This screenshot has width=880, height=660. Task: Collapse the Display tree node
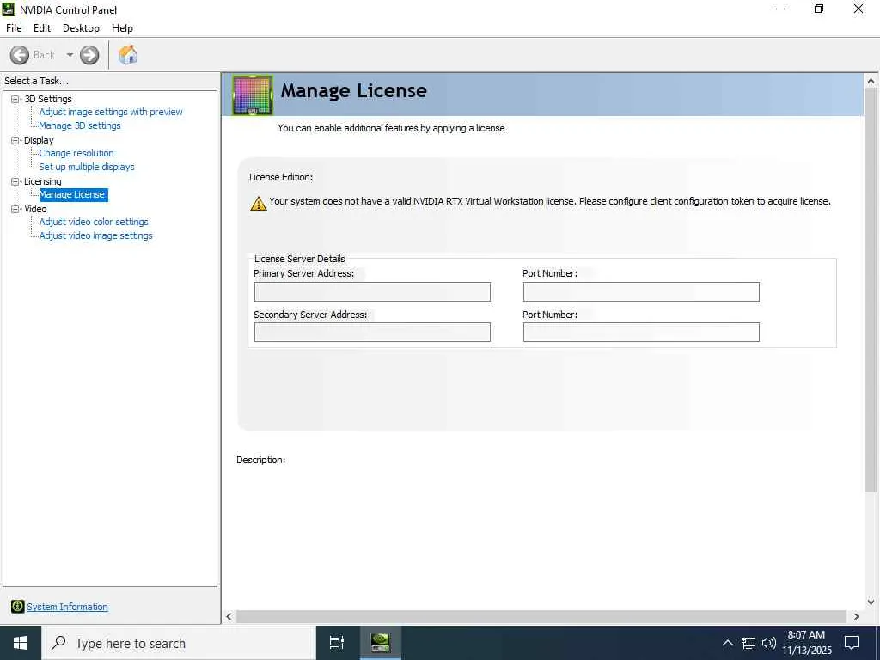[x=15, y=140]
